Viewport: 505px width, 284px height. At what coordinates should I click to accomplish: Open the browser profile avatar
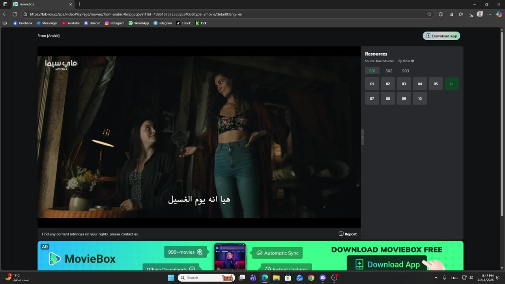coord(480,14)
